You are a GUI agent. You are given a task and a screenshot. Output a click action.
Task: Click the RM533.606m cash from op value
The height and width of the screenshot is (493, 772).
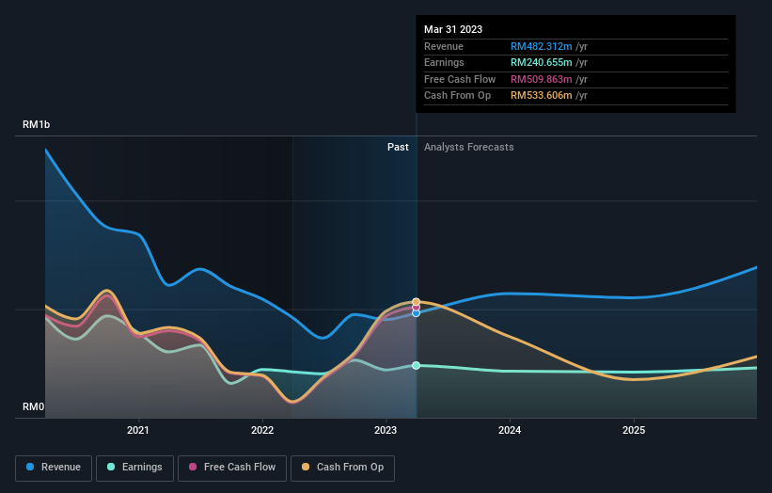click(541, 96)
